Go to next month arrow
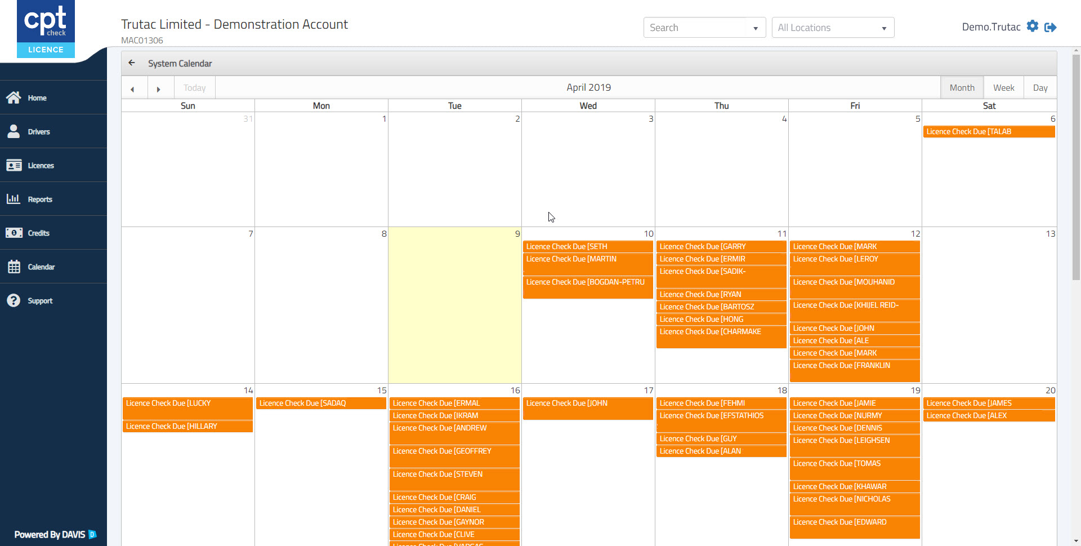This screenshot has width=1081, height=546. 159,88
